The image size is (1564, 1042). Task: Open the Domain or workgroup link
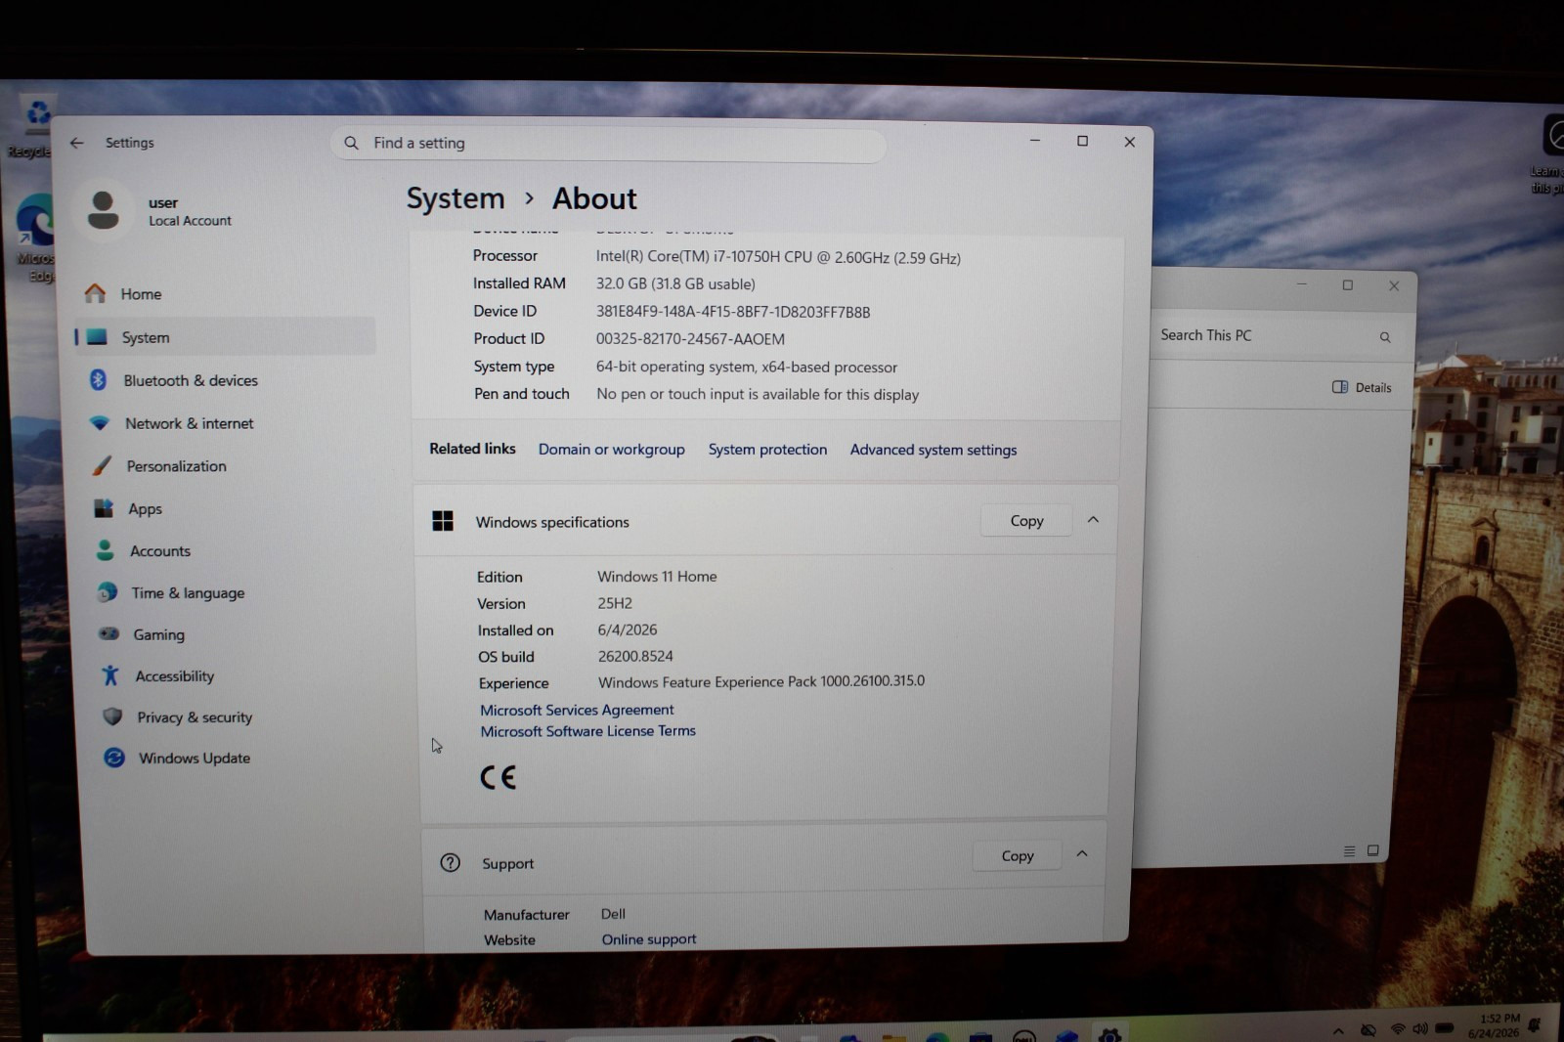tap(611, 450)
